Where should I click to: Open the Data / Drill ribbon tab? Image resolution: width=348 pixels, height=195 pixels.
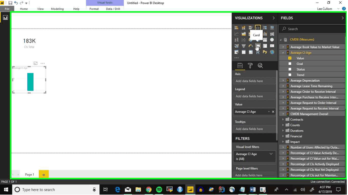[113, 9]
